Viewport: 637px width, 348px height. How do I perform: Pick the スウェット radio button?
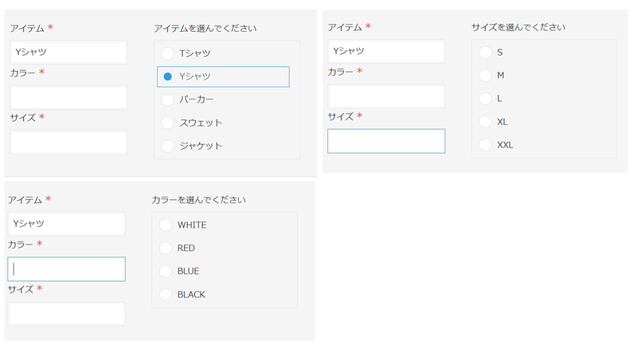[x=167, y=123]
